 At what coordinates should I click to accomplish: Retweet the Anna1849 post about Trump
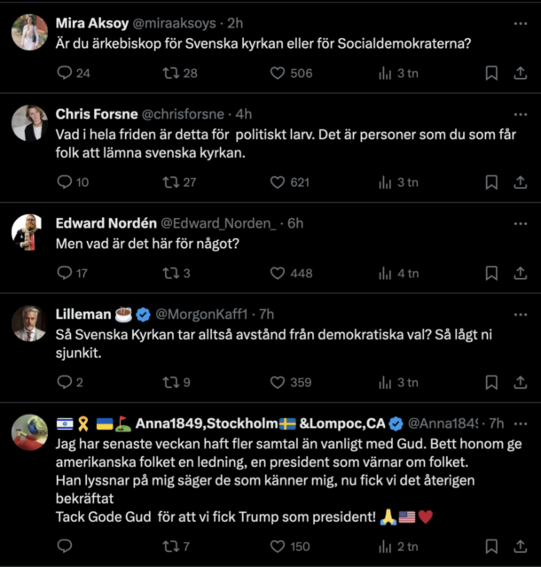tap(170, 546)
